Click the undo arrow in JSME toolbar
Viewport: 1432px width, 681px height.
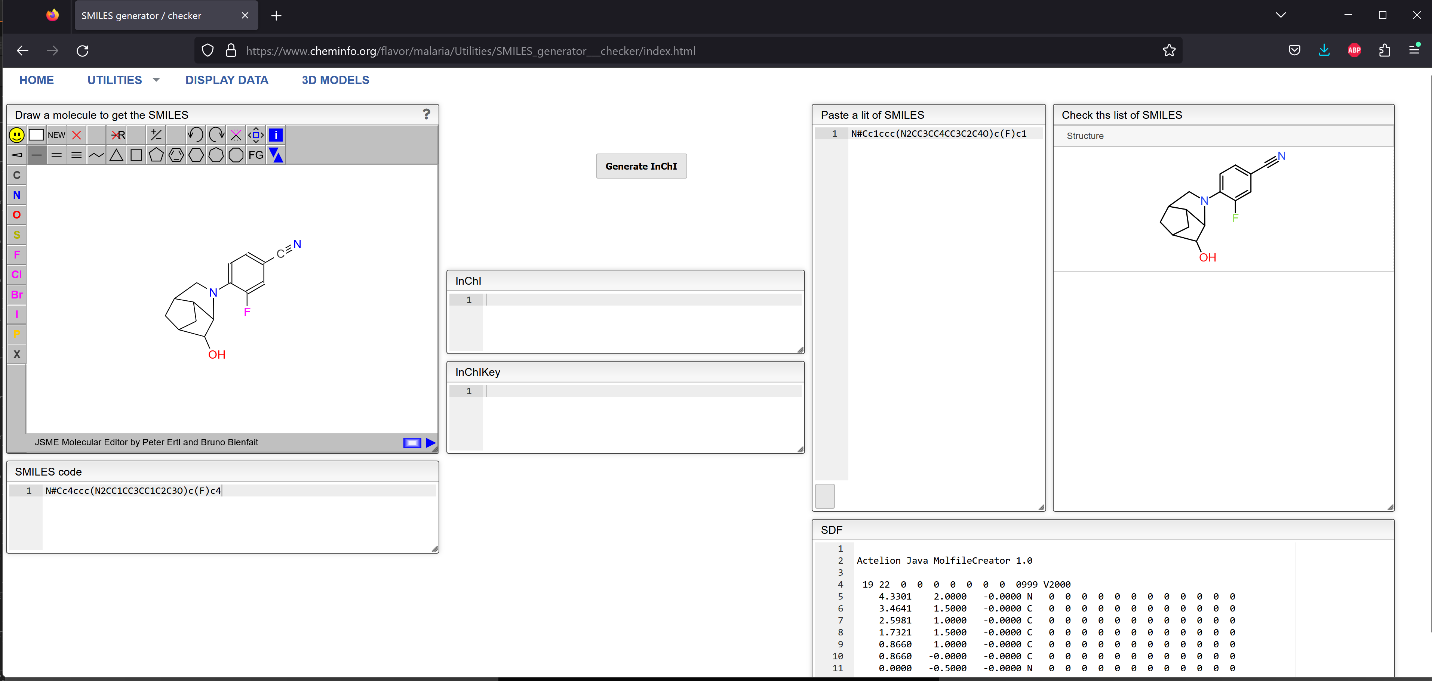coord(195,135)
